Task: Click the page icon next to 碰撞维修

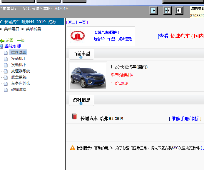Action: [6, 90]
